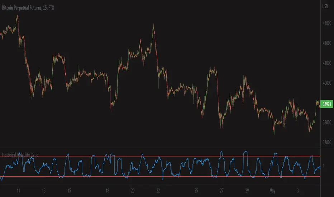Click the 41000 price axis label

[327, 63]
